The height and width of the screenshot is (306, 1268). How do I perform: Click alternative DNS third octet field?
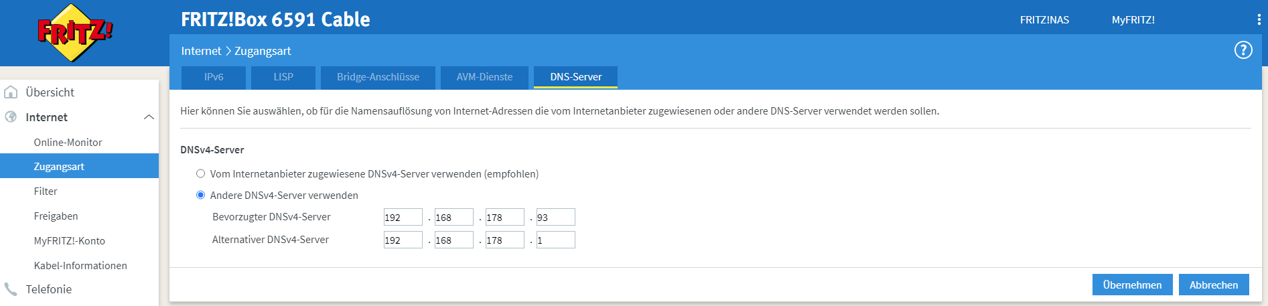(x=505, y=240)
